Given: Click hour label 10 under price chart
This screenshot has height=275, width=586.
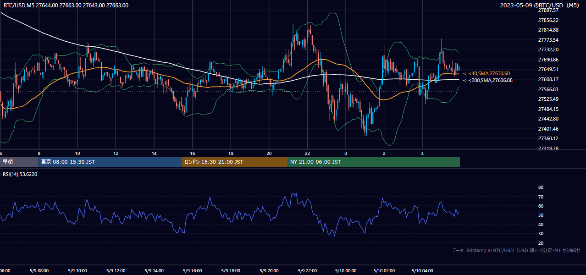Looking at the screenshot, I should pyautogui.click(x=77, y=153).
